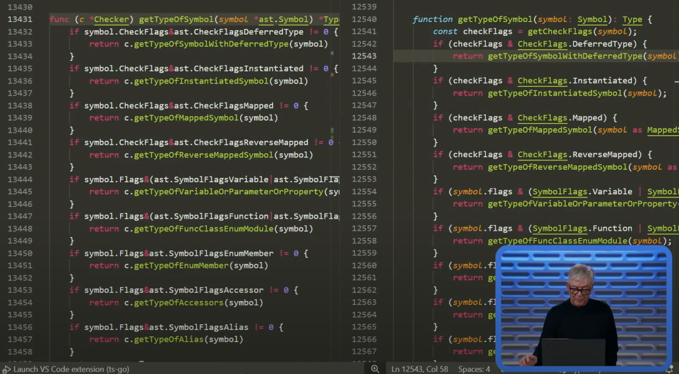Click 'SymbolFlags.Variable' in right editor
Viewport: 679px width, 374px height.
pyautogui.click(x=582, y=192)
